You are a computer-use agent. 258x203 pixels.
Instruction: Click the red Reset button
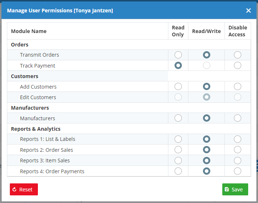(24, 189)
